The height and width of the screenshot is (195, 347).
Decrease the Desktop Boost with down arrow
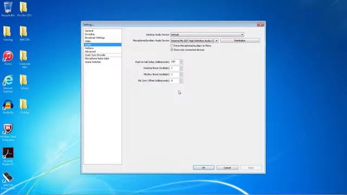pos(181,69)
